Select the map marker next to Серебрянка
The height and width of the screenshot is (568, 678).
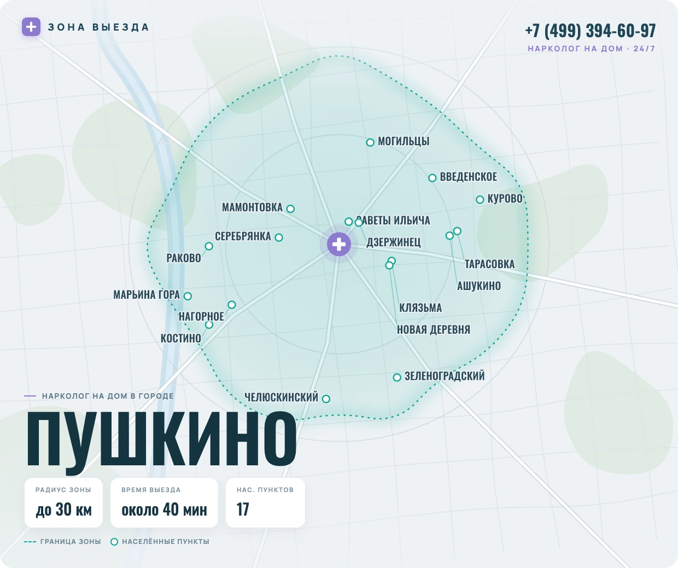point(279,238)
